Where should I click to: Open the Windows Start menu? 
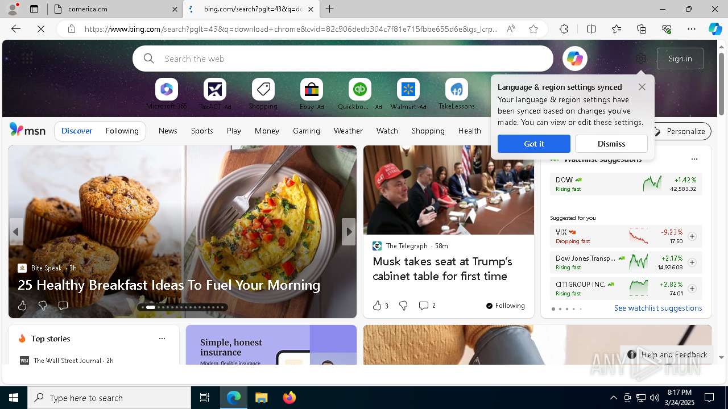tap(14, 398)
